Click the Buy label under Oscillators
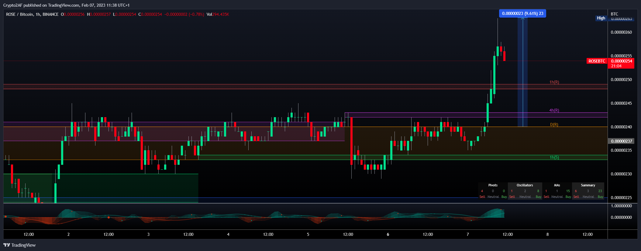 point(538,197)
